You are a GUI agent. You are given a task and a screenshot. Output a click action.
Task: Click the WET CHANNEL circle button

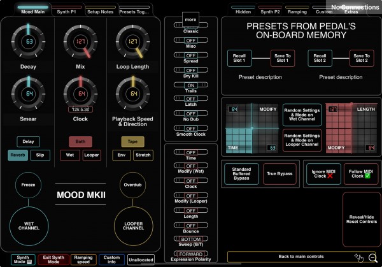[29, 226]
